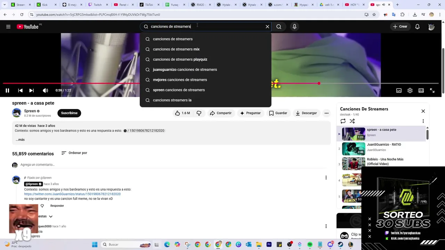445x250 pixels.
Task: Select suggestion "juansguarnizo canciones de streamers"
Action: tap(205, 69)
